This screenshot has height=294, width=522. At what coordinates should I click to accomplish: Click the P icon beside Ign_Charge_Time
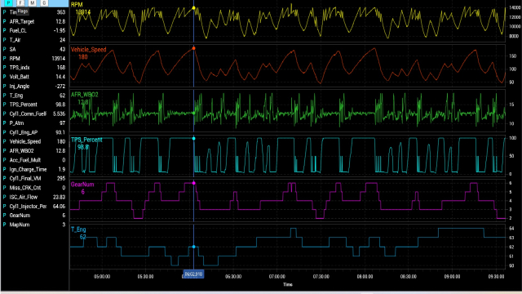point(4,169)
